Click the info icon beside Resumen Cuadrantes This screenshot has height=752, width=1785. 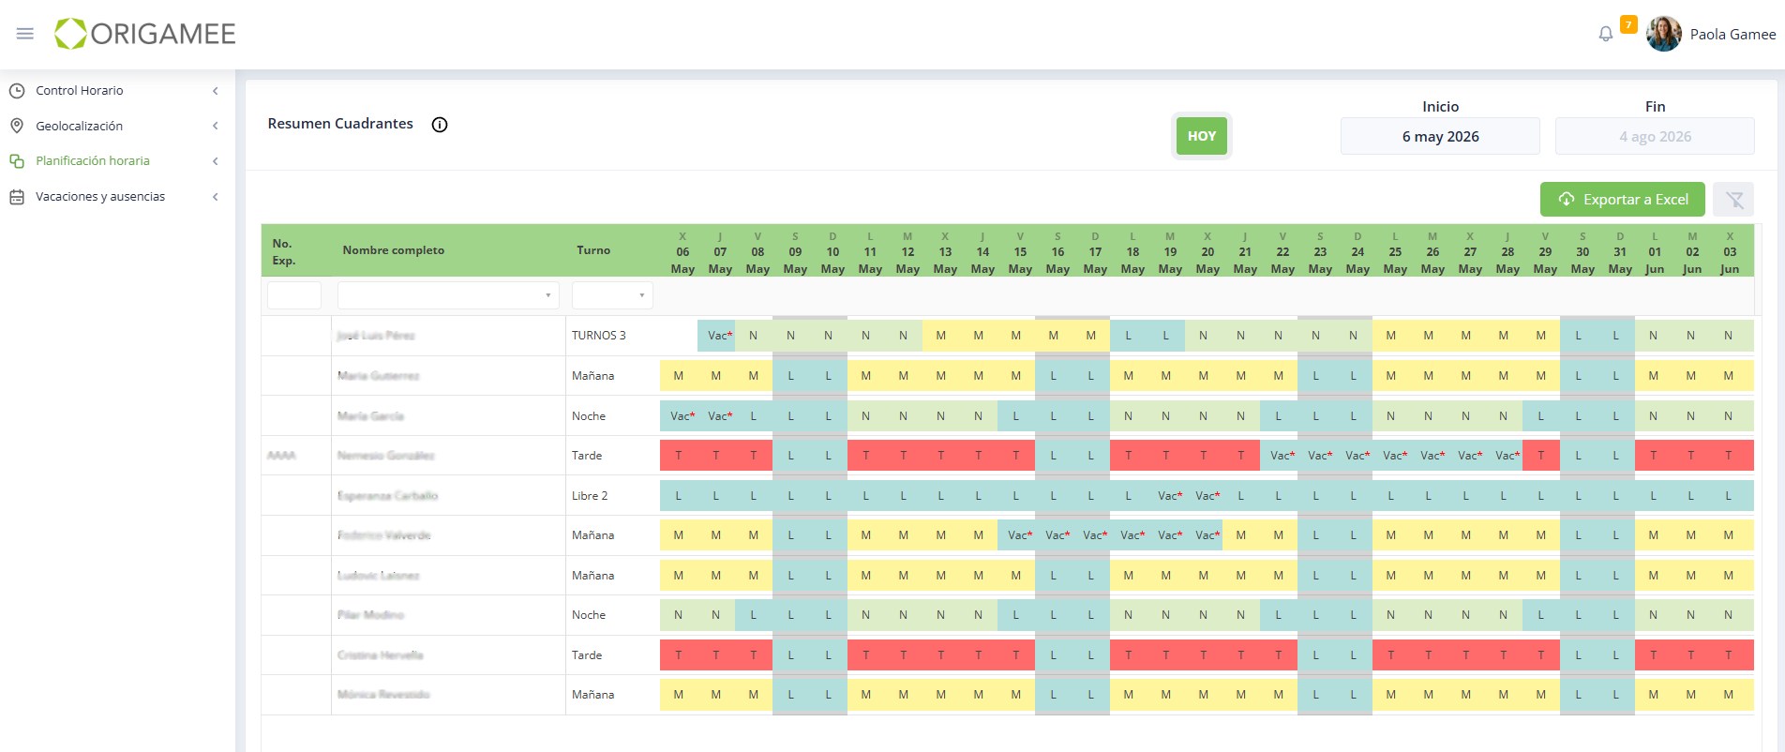440,125
